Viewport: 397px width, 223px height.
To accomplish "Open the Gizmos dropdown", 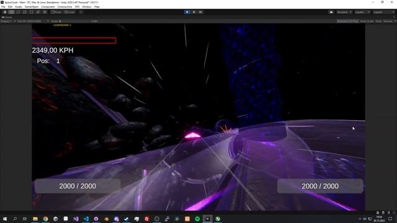I will [389, 21].
